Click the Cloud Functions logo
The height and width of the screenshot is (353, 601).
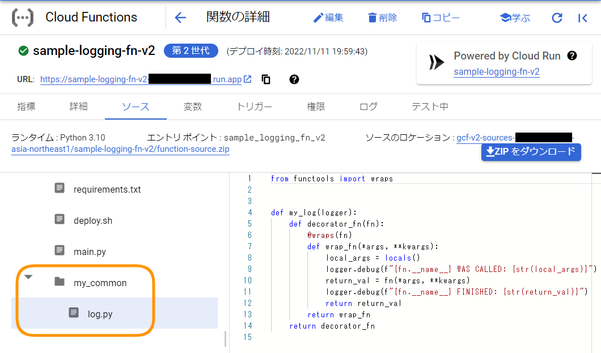tap(22, 18)
